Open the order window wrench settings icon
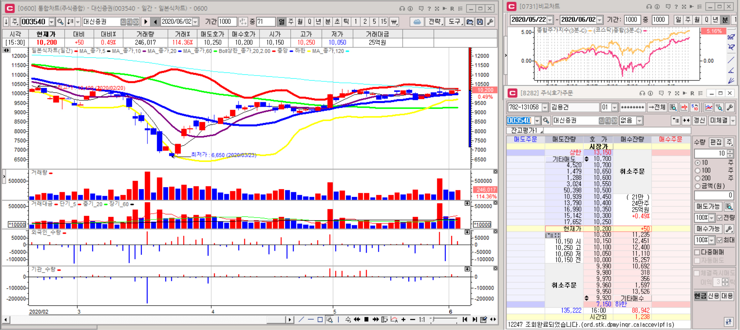This screenshot has height=330, width=740. click(730, 107)
